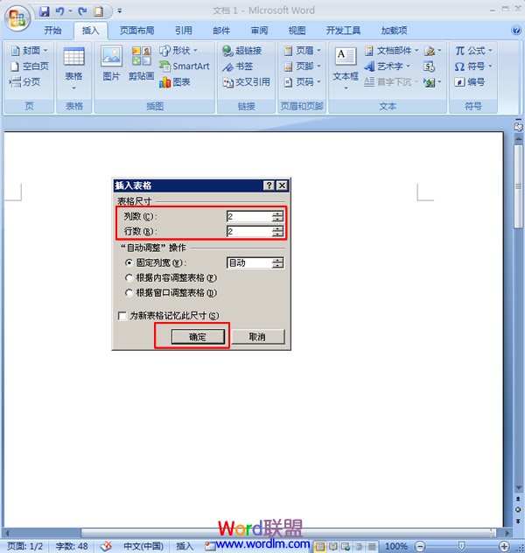
Task: Open the WordArt (艺术字) dropdown
Action: 387,66
